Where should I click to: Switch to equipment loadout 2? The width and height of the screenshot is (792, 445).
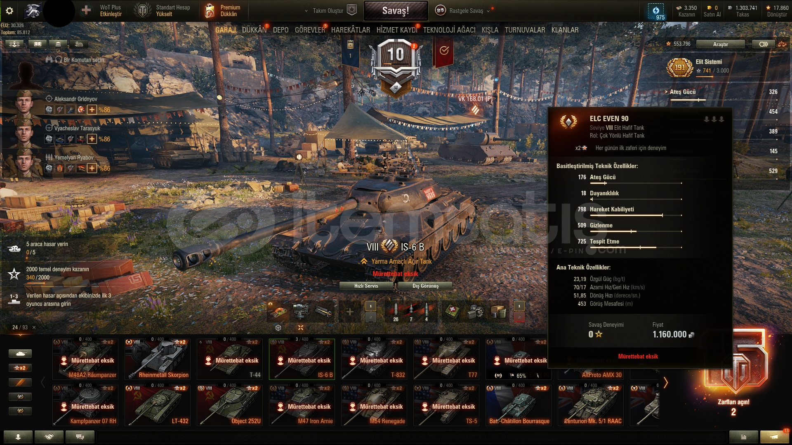coord(370,317)
